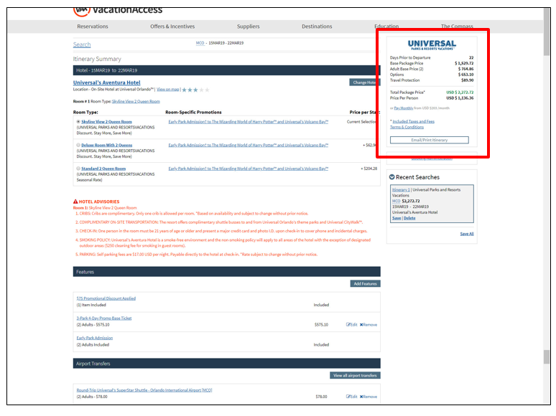556x416 pixels.
Task: Open Standard 2 Queen Room link
Action: point(103,169)
